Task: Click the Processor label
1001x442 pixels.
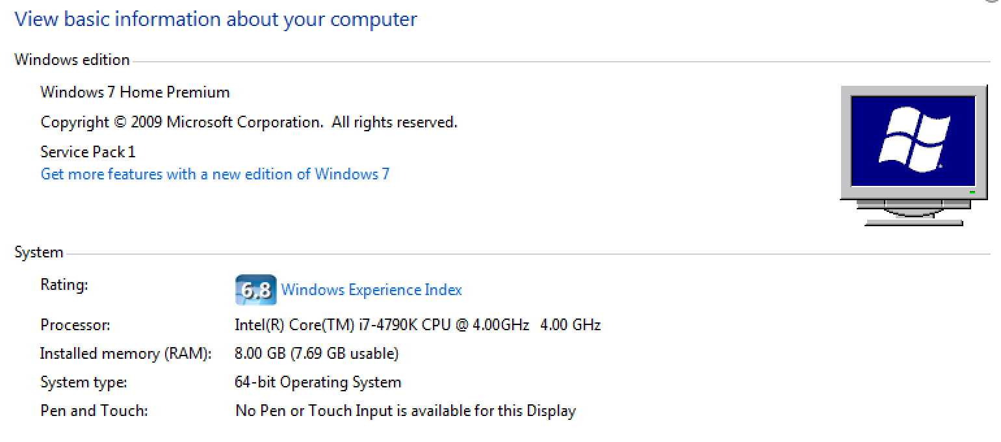Action: (75, 325)
